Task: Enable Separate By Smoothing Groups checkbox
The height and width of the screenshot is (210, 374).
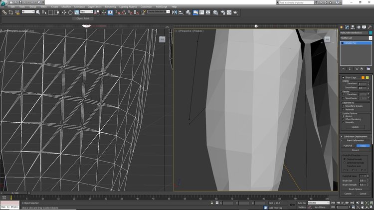Action: click(x=344, y=106)
